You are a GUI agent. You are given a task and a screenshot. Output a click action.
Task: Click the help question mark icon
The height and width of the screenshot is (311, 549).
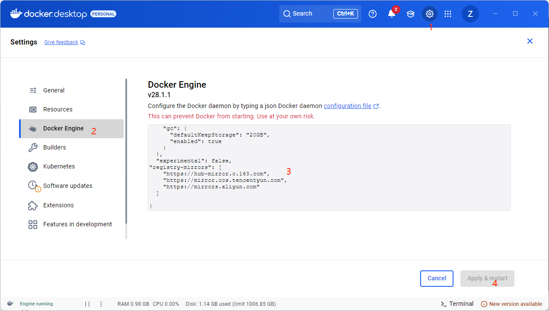(x=373, y=14)
